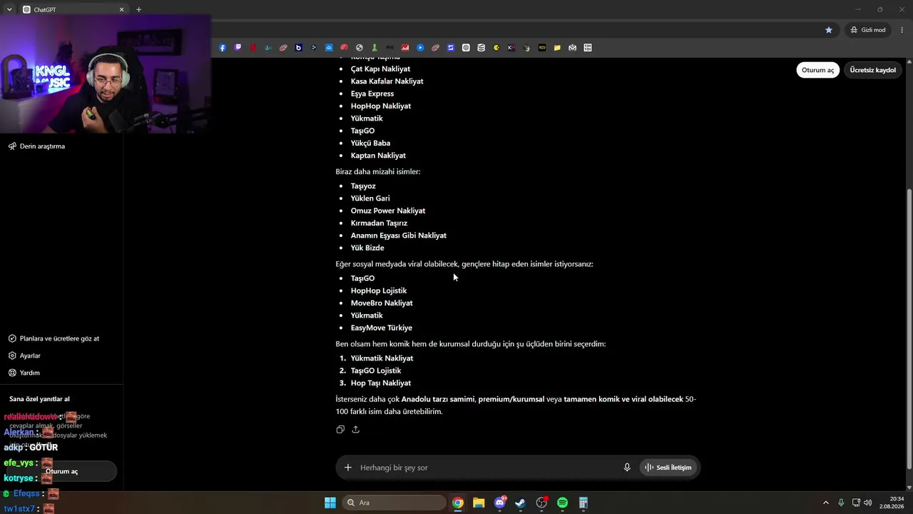This screenshot has width=913, height=514.
Task: Open Planlara ve ücretlere göz at
Action: coord(53,338)
